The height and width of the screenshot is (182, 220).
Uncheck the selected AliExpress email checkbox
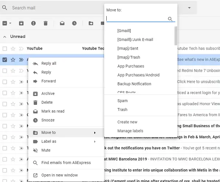coord(5,60)
